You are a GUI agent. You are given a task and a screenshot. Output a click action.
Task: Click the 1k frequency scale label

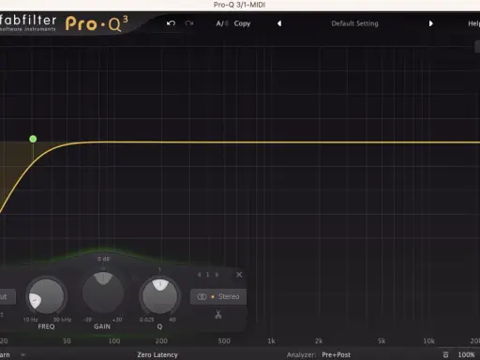click(x=271, y=341)
